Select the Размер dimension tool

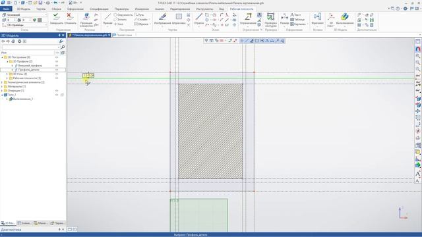pos(284,19)
